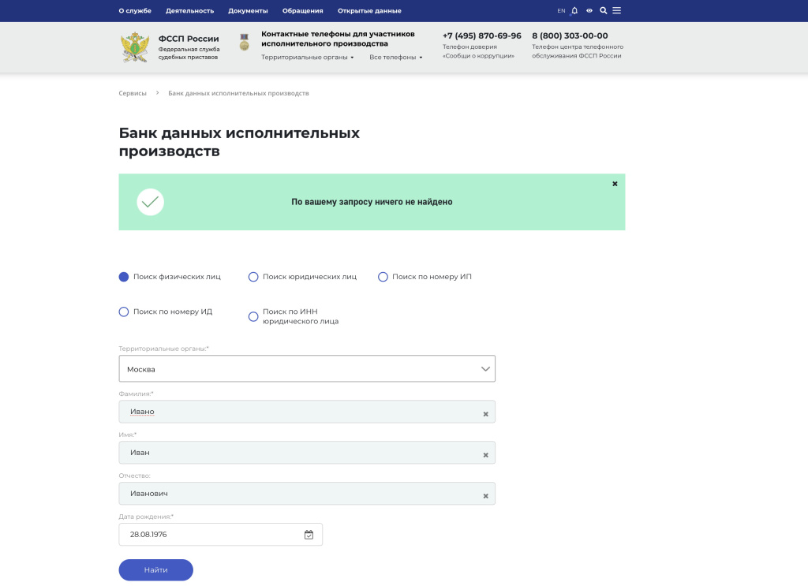Screen dimensions: 808x586
Task: Enable the visually impaired version via eye icon
Action: (x=588, y=10)
